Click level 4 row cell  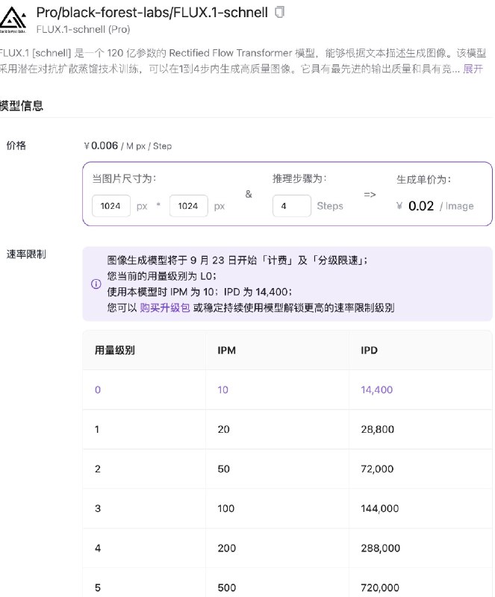point(98,548)
